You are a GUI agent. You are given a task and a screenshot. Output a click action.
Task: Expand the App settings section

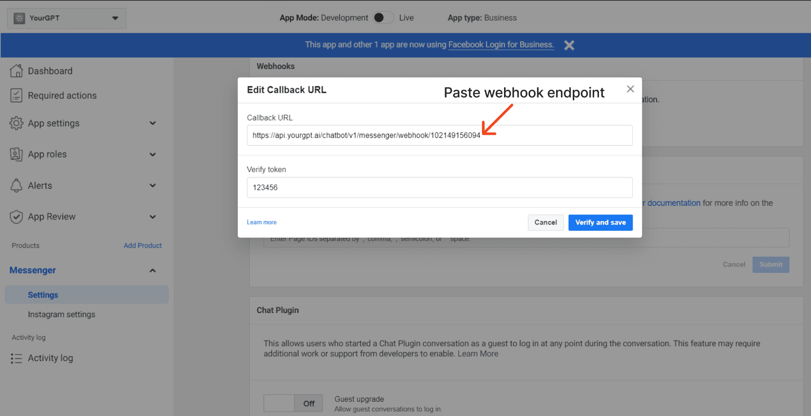click(x=153, y=123)
